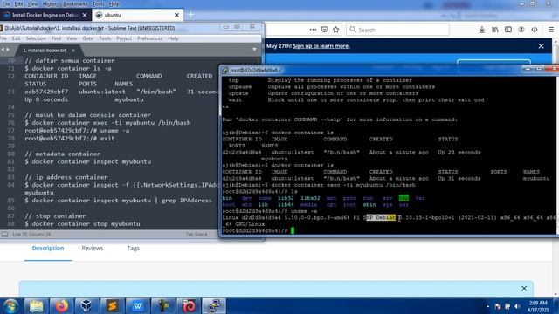
Task: Follow Sign up to learn more link
Action: click(321, 46)
